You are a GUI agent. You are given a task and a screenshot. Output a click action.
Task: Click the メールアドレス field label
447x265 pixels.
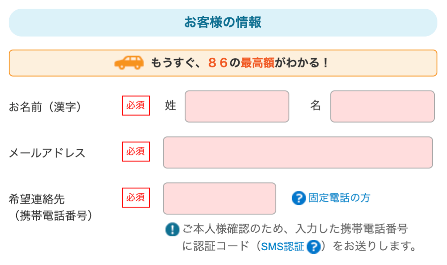pyautogui.click(x=47, y=153)
